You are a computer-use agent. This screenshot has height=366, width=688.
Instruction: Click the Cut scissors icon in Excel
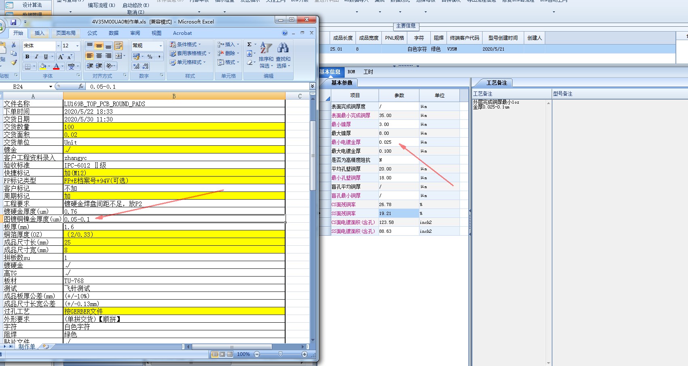[x=13, y=45]
